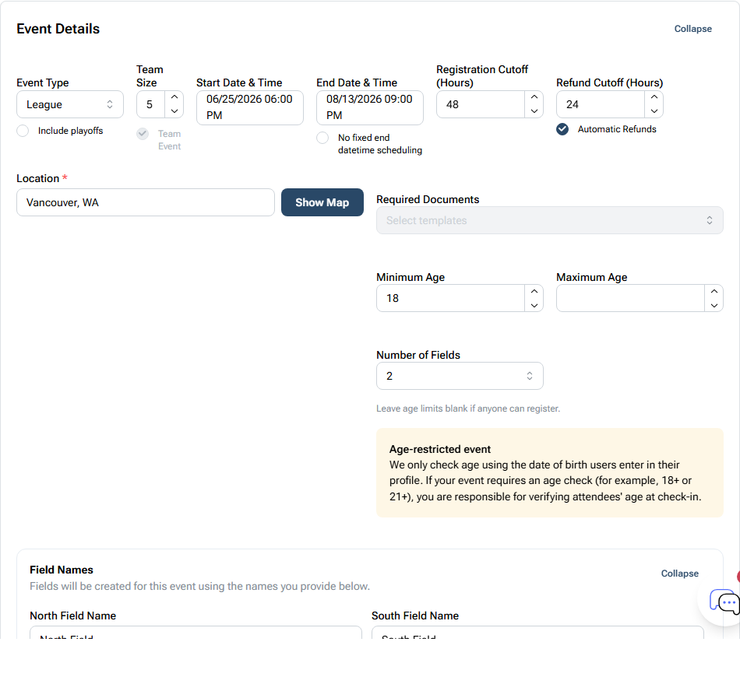Click the Minimum Age field showing 18

pyautogui.click(x=450, y=298)
